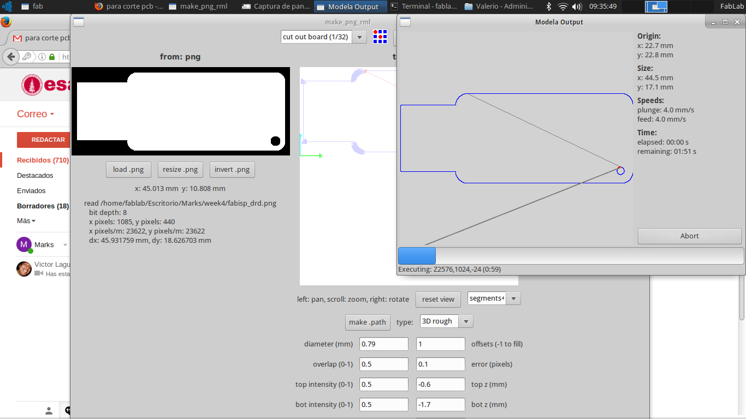Click the offsets field showing 1
Image resolution: width=746 pixels, height=419 pixels.
pyautogui.click(x=441, y=344)
